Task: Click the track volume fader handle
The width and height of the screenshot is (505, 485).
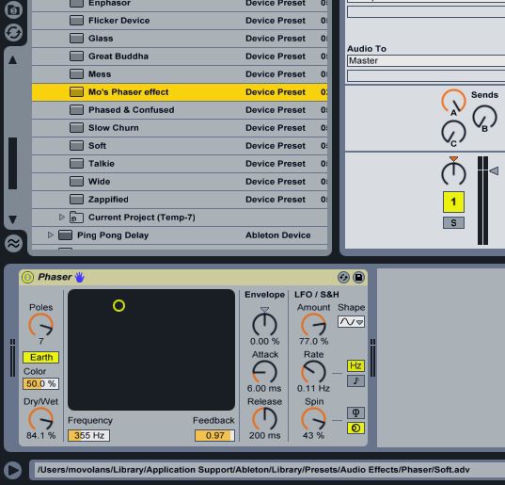Action: pyautogui.click(x=494, y=170)
